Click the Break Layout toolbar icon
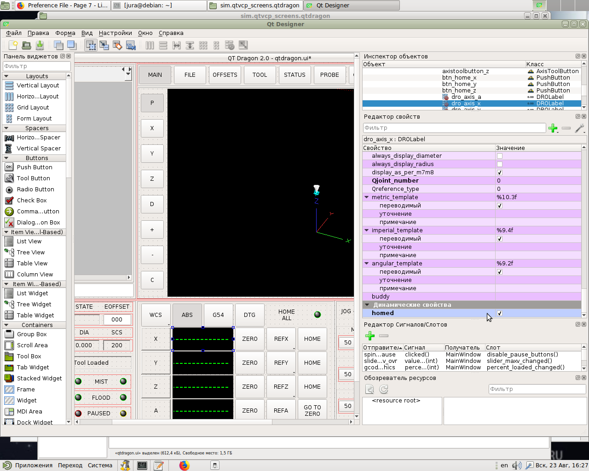The image size is (589, 471). 230,45
